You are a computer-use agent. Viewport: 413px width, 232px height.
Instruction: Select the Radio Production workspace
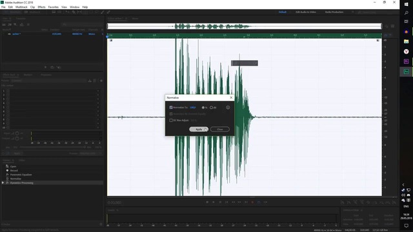[334, 12]
